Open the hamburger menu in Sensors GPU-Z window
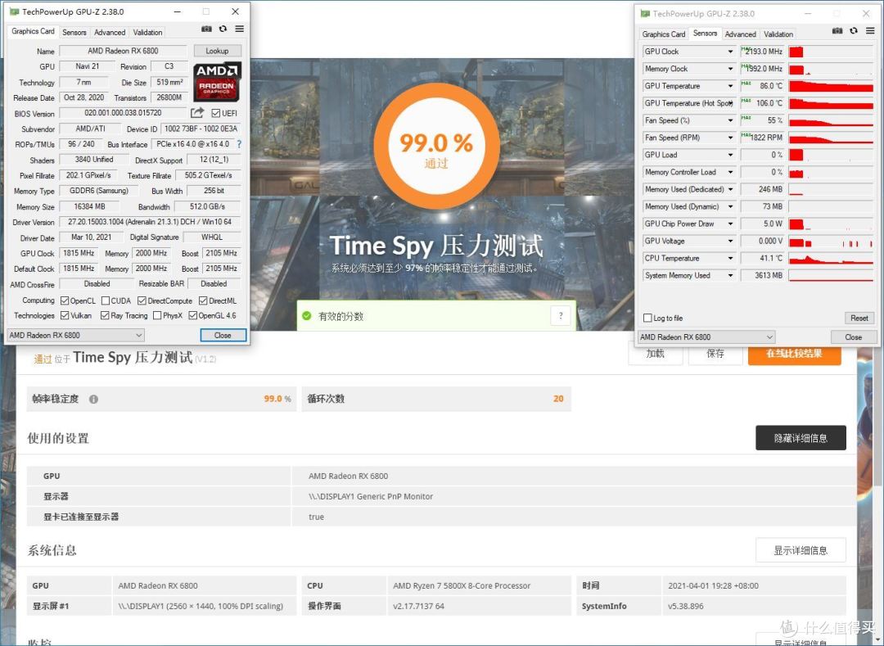 click(870, 30)
